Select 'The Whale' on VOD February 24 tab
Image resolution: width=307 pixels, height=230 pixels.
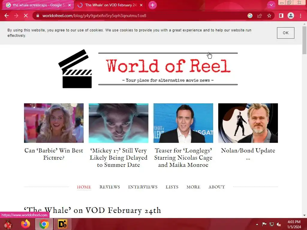110,5
